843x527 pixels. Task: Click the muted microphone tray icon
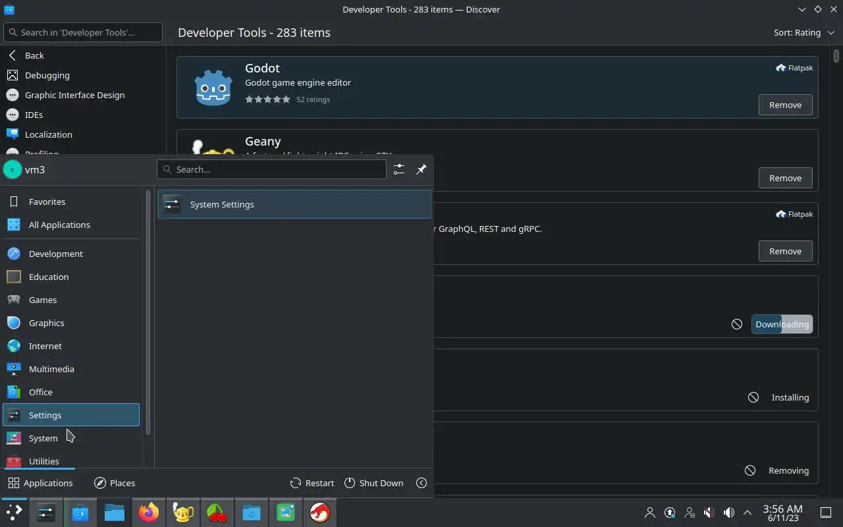[x=709, y=513]
